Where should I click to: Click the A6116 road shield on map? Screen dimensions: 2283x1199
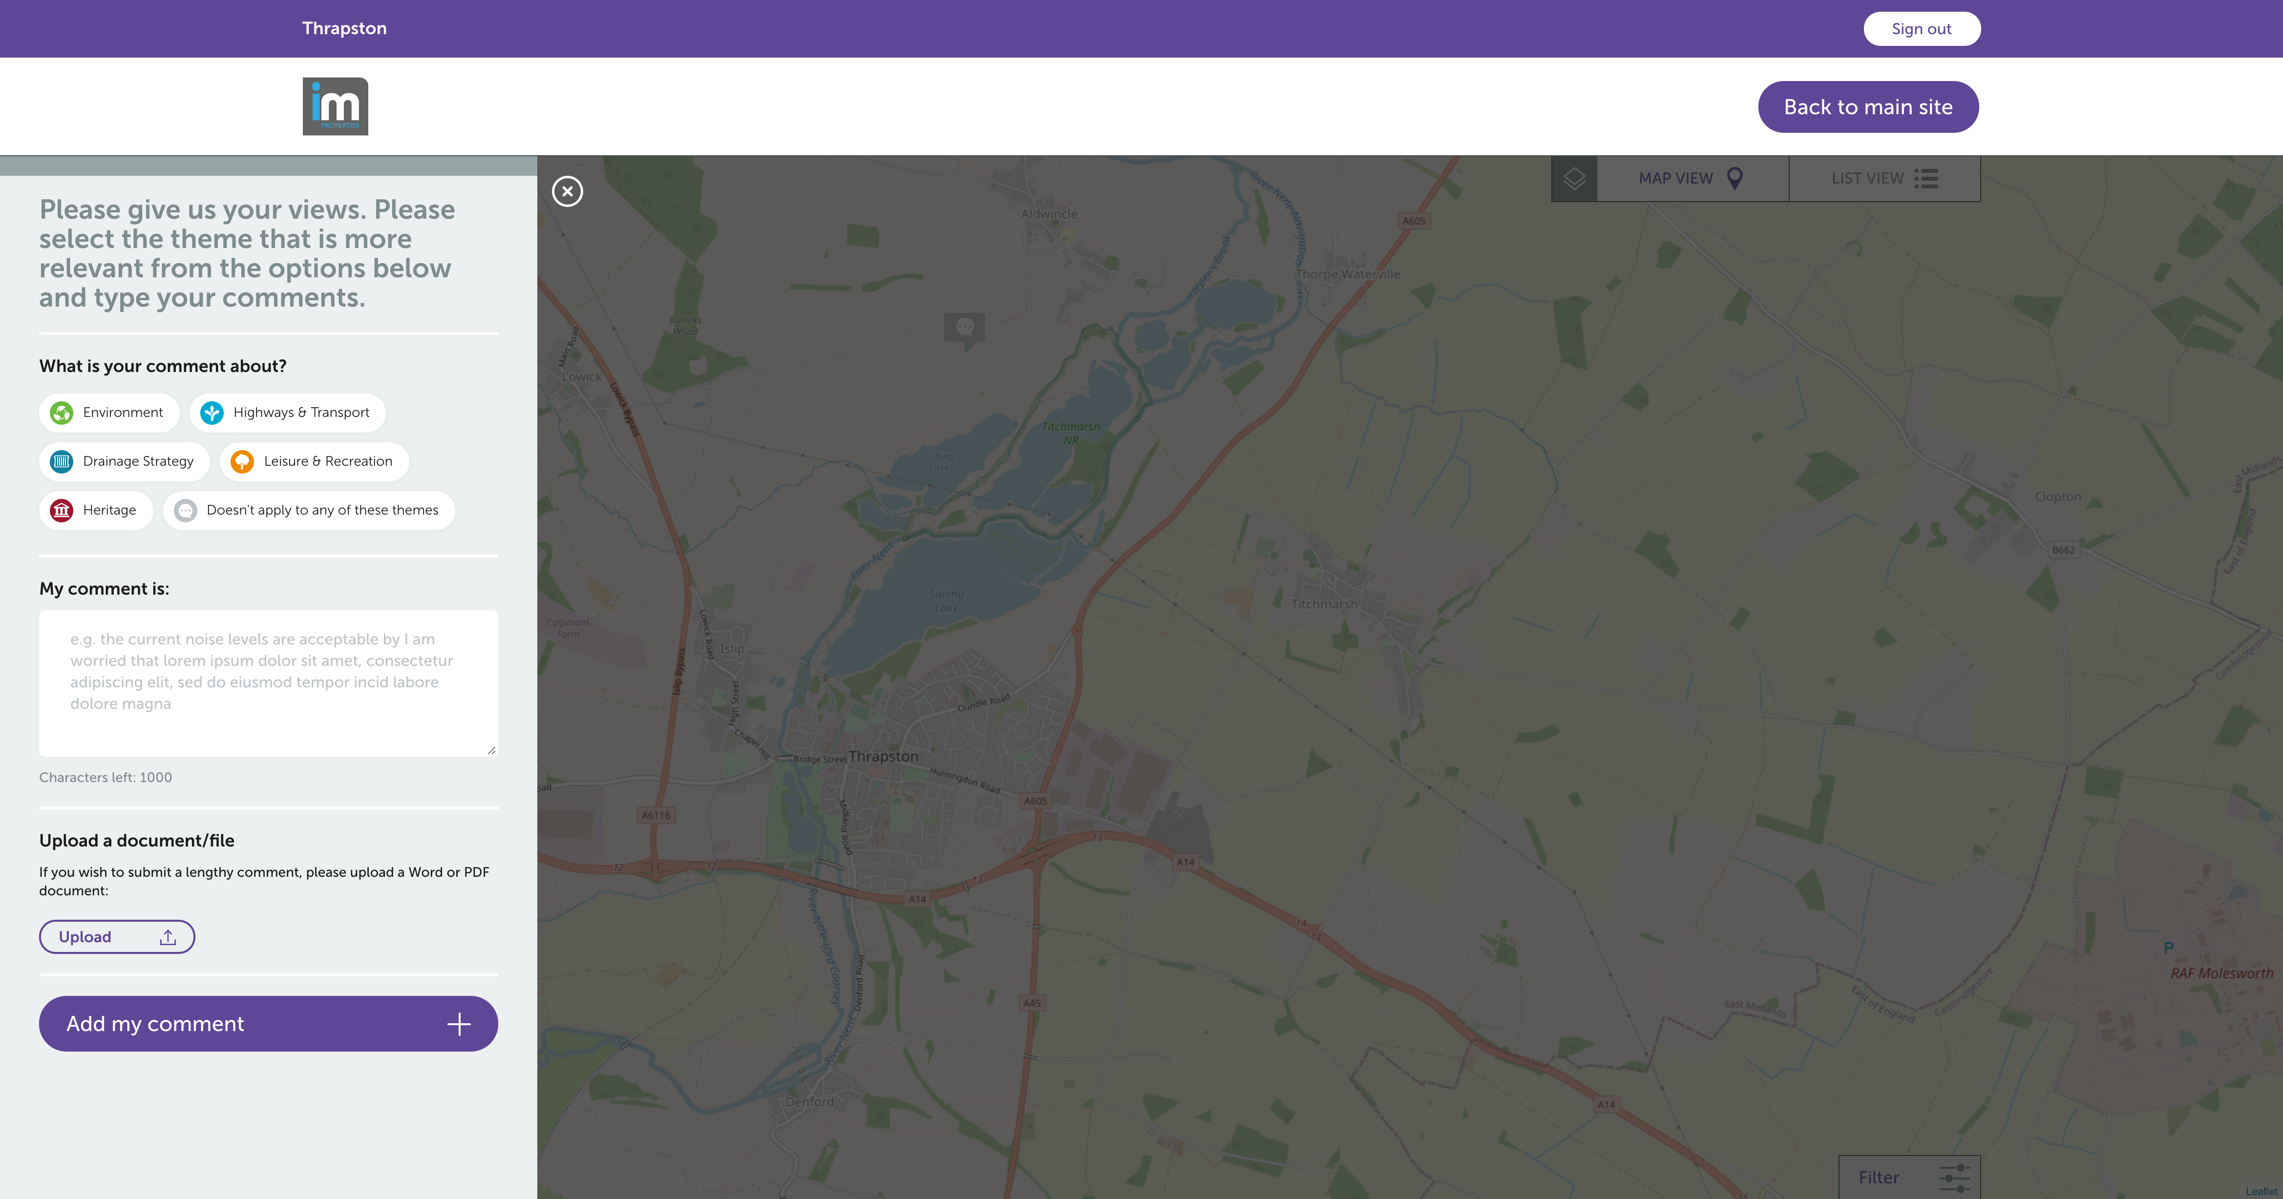656,815
